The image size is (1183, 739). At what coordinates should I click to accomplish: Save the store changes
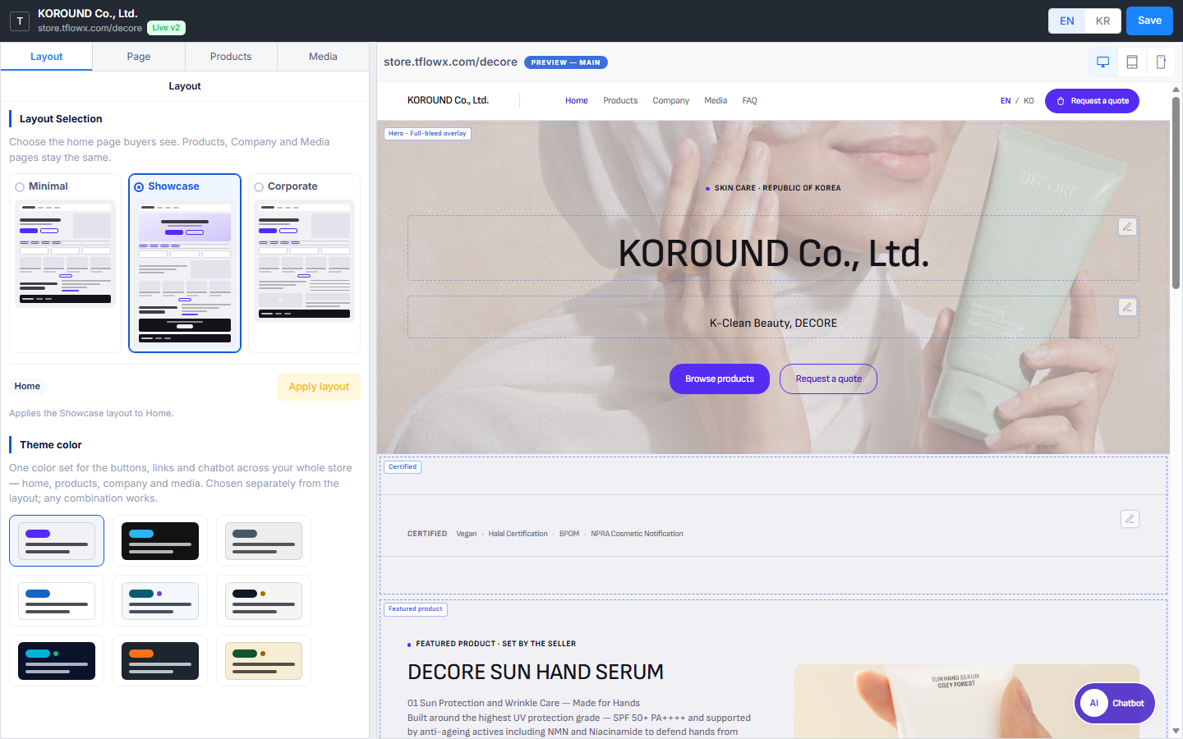[x=1149, y=21]
